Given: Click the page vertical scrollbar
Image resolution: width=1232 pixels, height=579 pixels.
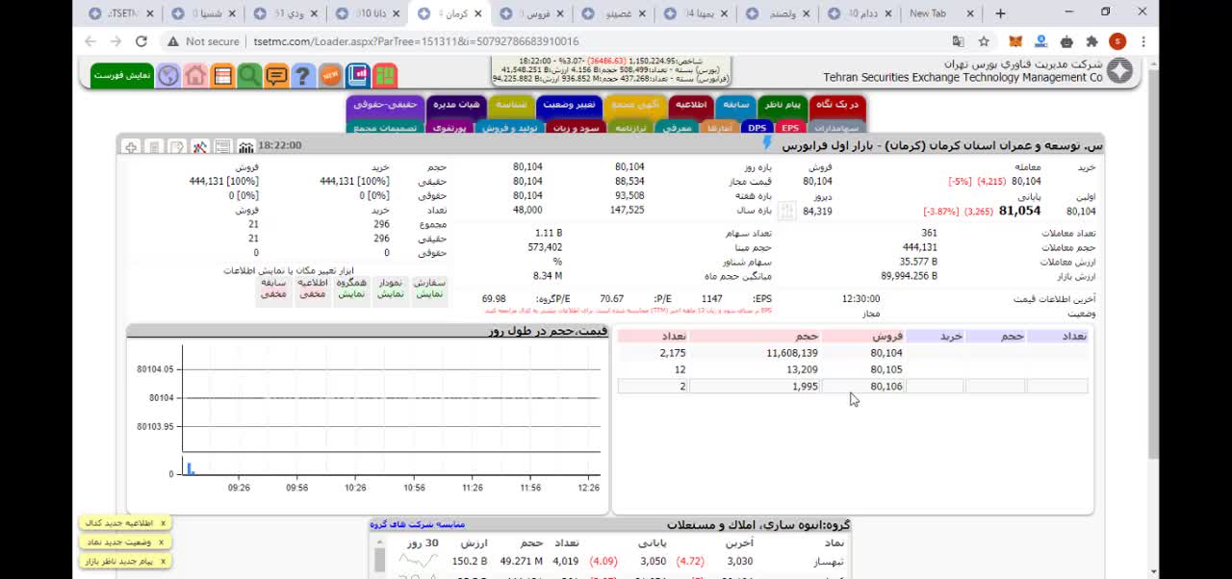Looking at the screenshot, I should (1153, 289).
